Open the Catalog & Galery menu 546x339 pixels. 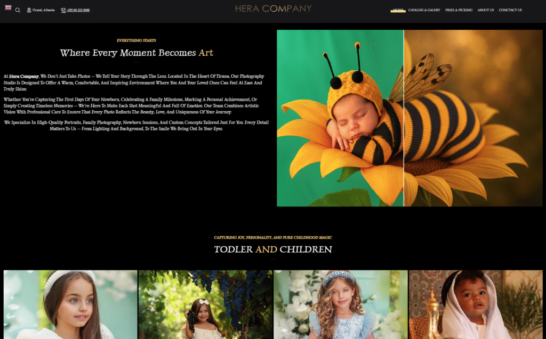click(424, 10)
